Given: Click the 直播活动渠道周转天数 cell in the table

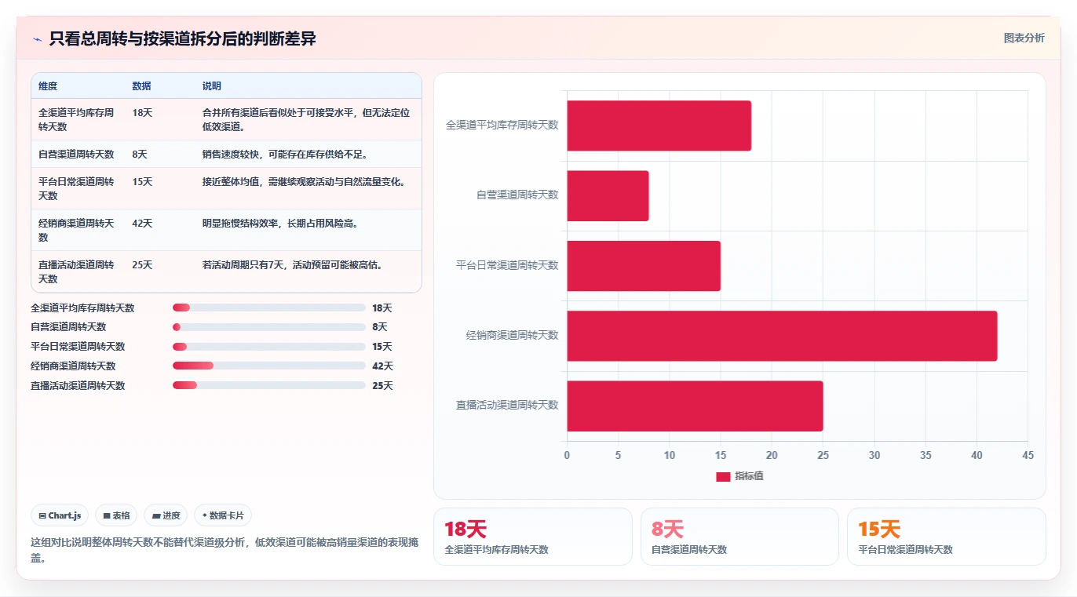Looking at the screenshot, I should click(x=76, y=271).
